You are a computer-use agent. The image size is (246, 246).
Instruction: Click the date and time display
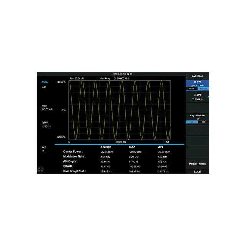tap(123, 74)
